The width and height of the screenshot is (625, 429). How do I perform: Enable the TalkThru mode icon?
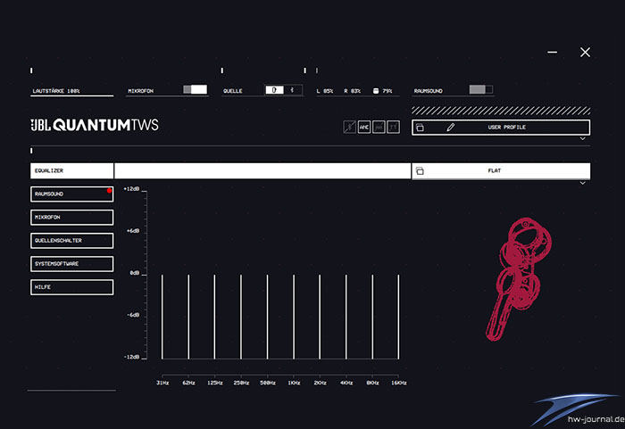(394, 127)
